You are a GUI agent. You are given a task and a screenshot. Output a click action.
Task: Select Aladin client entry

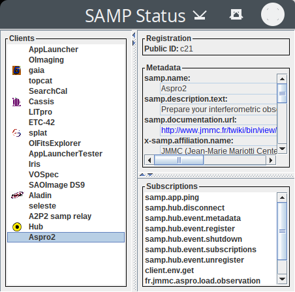point(66,196)
